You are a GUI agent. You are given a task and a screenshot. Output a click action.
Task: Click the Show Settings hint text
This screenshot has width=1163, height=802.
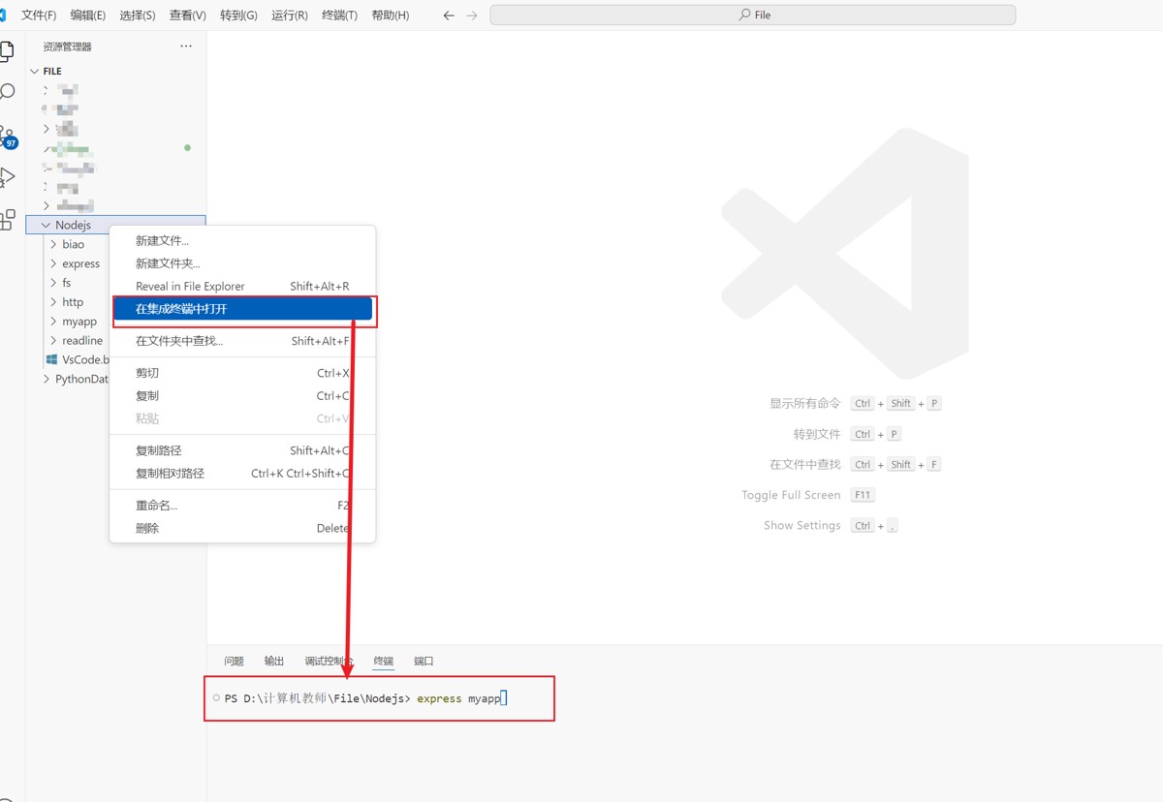tap(802, 525)
